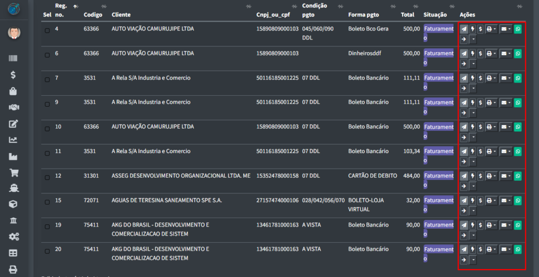Check the row checkbox for order 4
539x277 pixels.
point(47,30)
